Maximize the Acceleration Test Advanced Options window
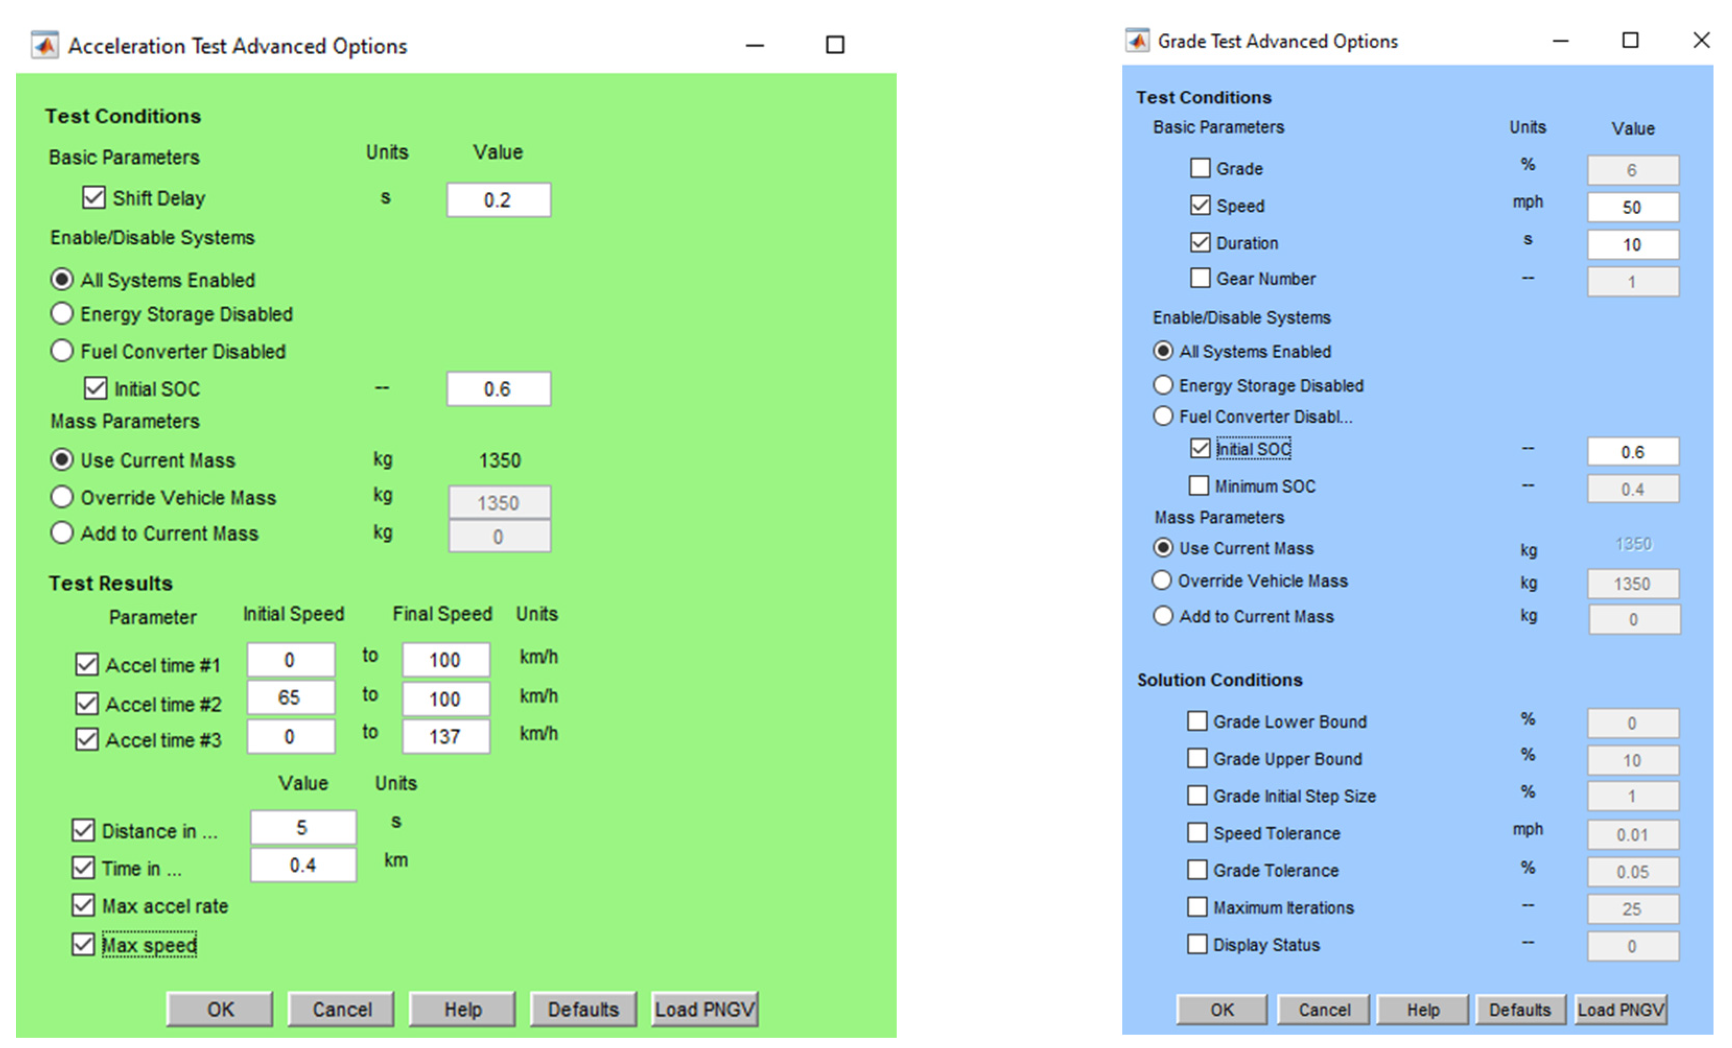This screenshot has height=1048, width=1732. click(x=834, y=45)
